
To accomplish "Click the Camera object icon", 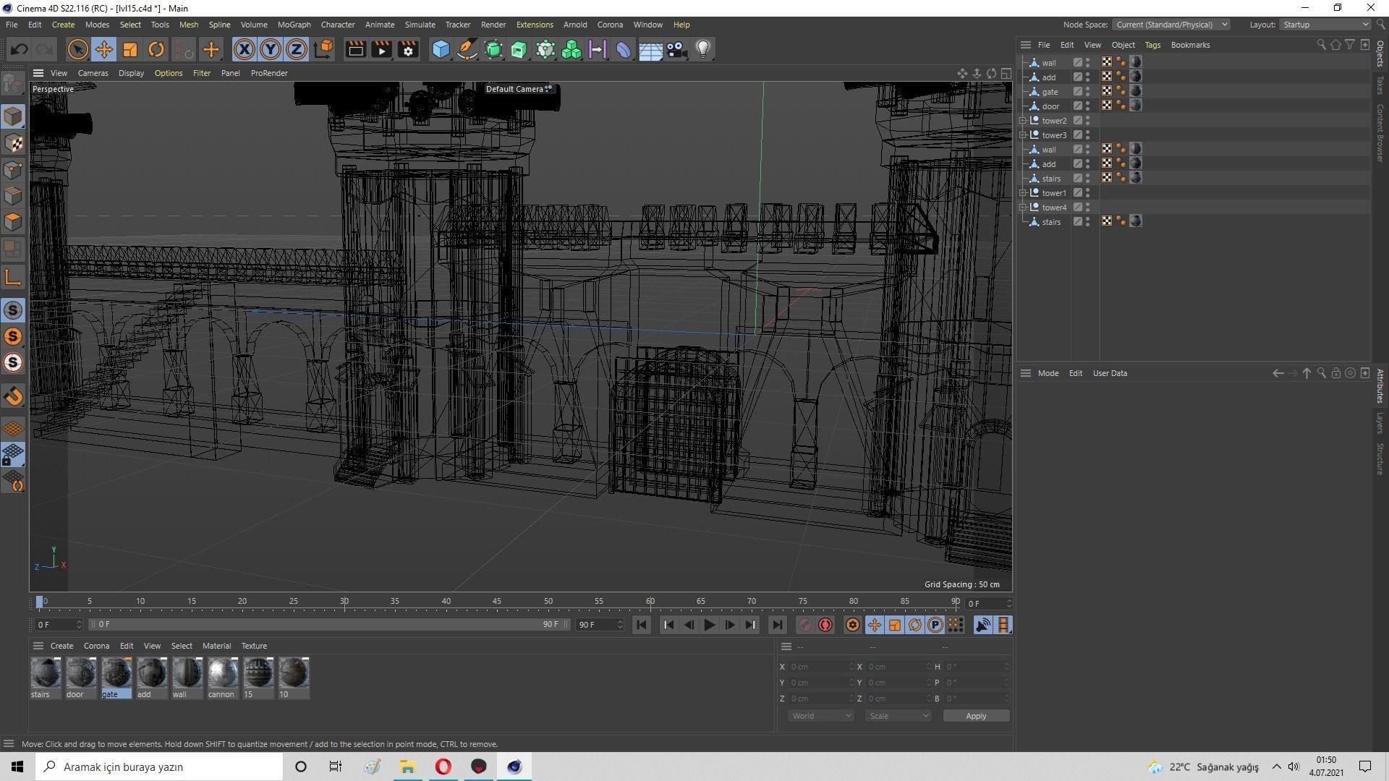I will [x=676, y=49].
